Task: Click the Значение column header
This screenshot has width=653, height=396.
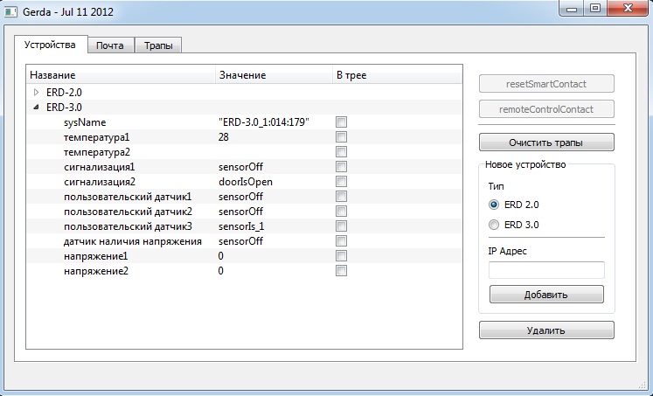Action: click(273, 75)
